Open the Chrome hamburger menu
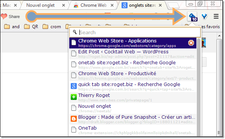This screenshot has height=139, width=225. point(216,16)
